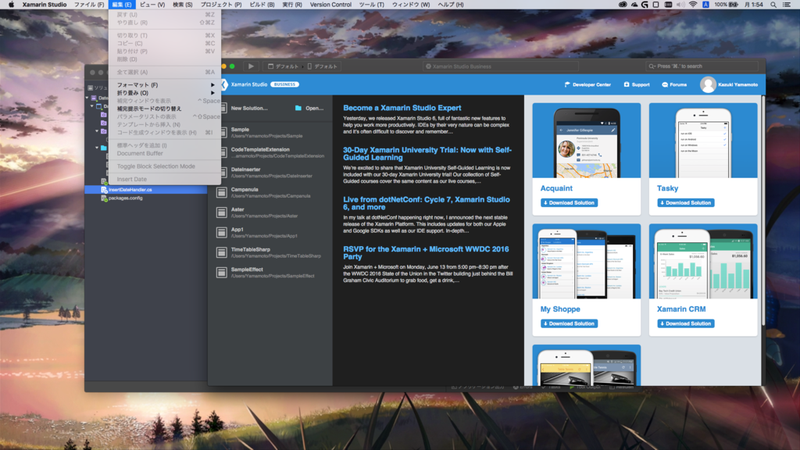Open the first デフォルト configuration dropdown
This screenshot has width=800, height=450.
pyautogui.click(x=284, y=66)
